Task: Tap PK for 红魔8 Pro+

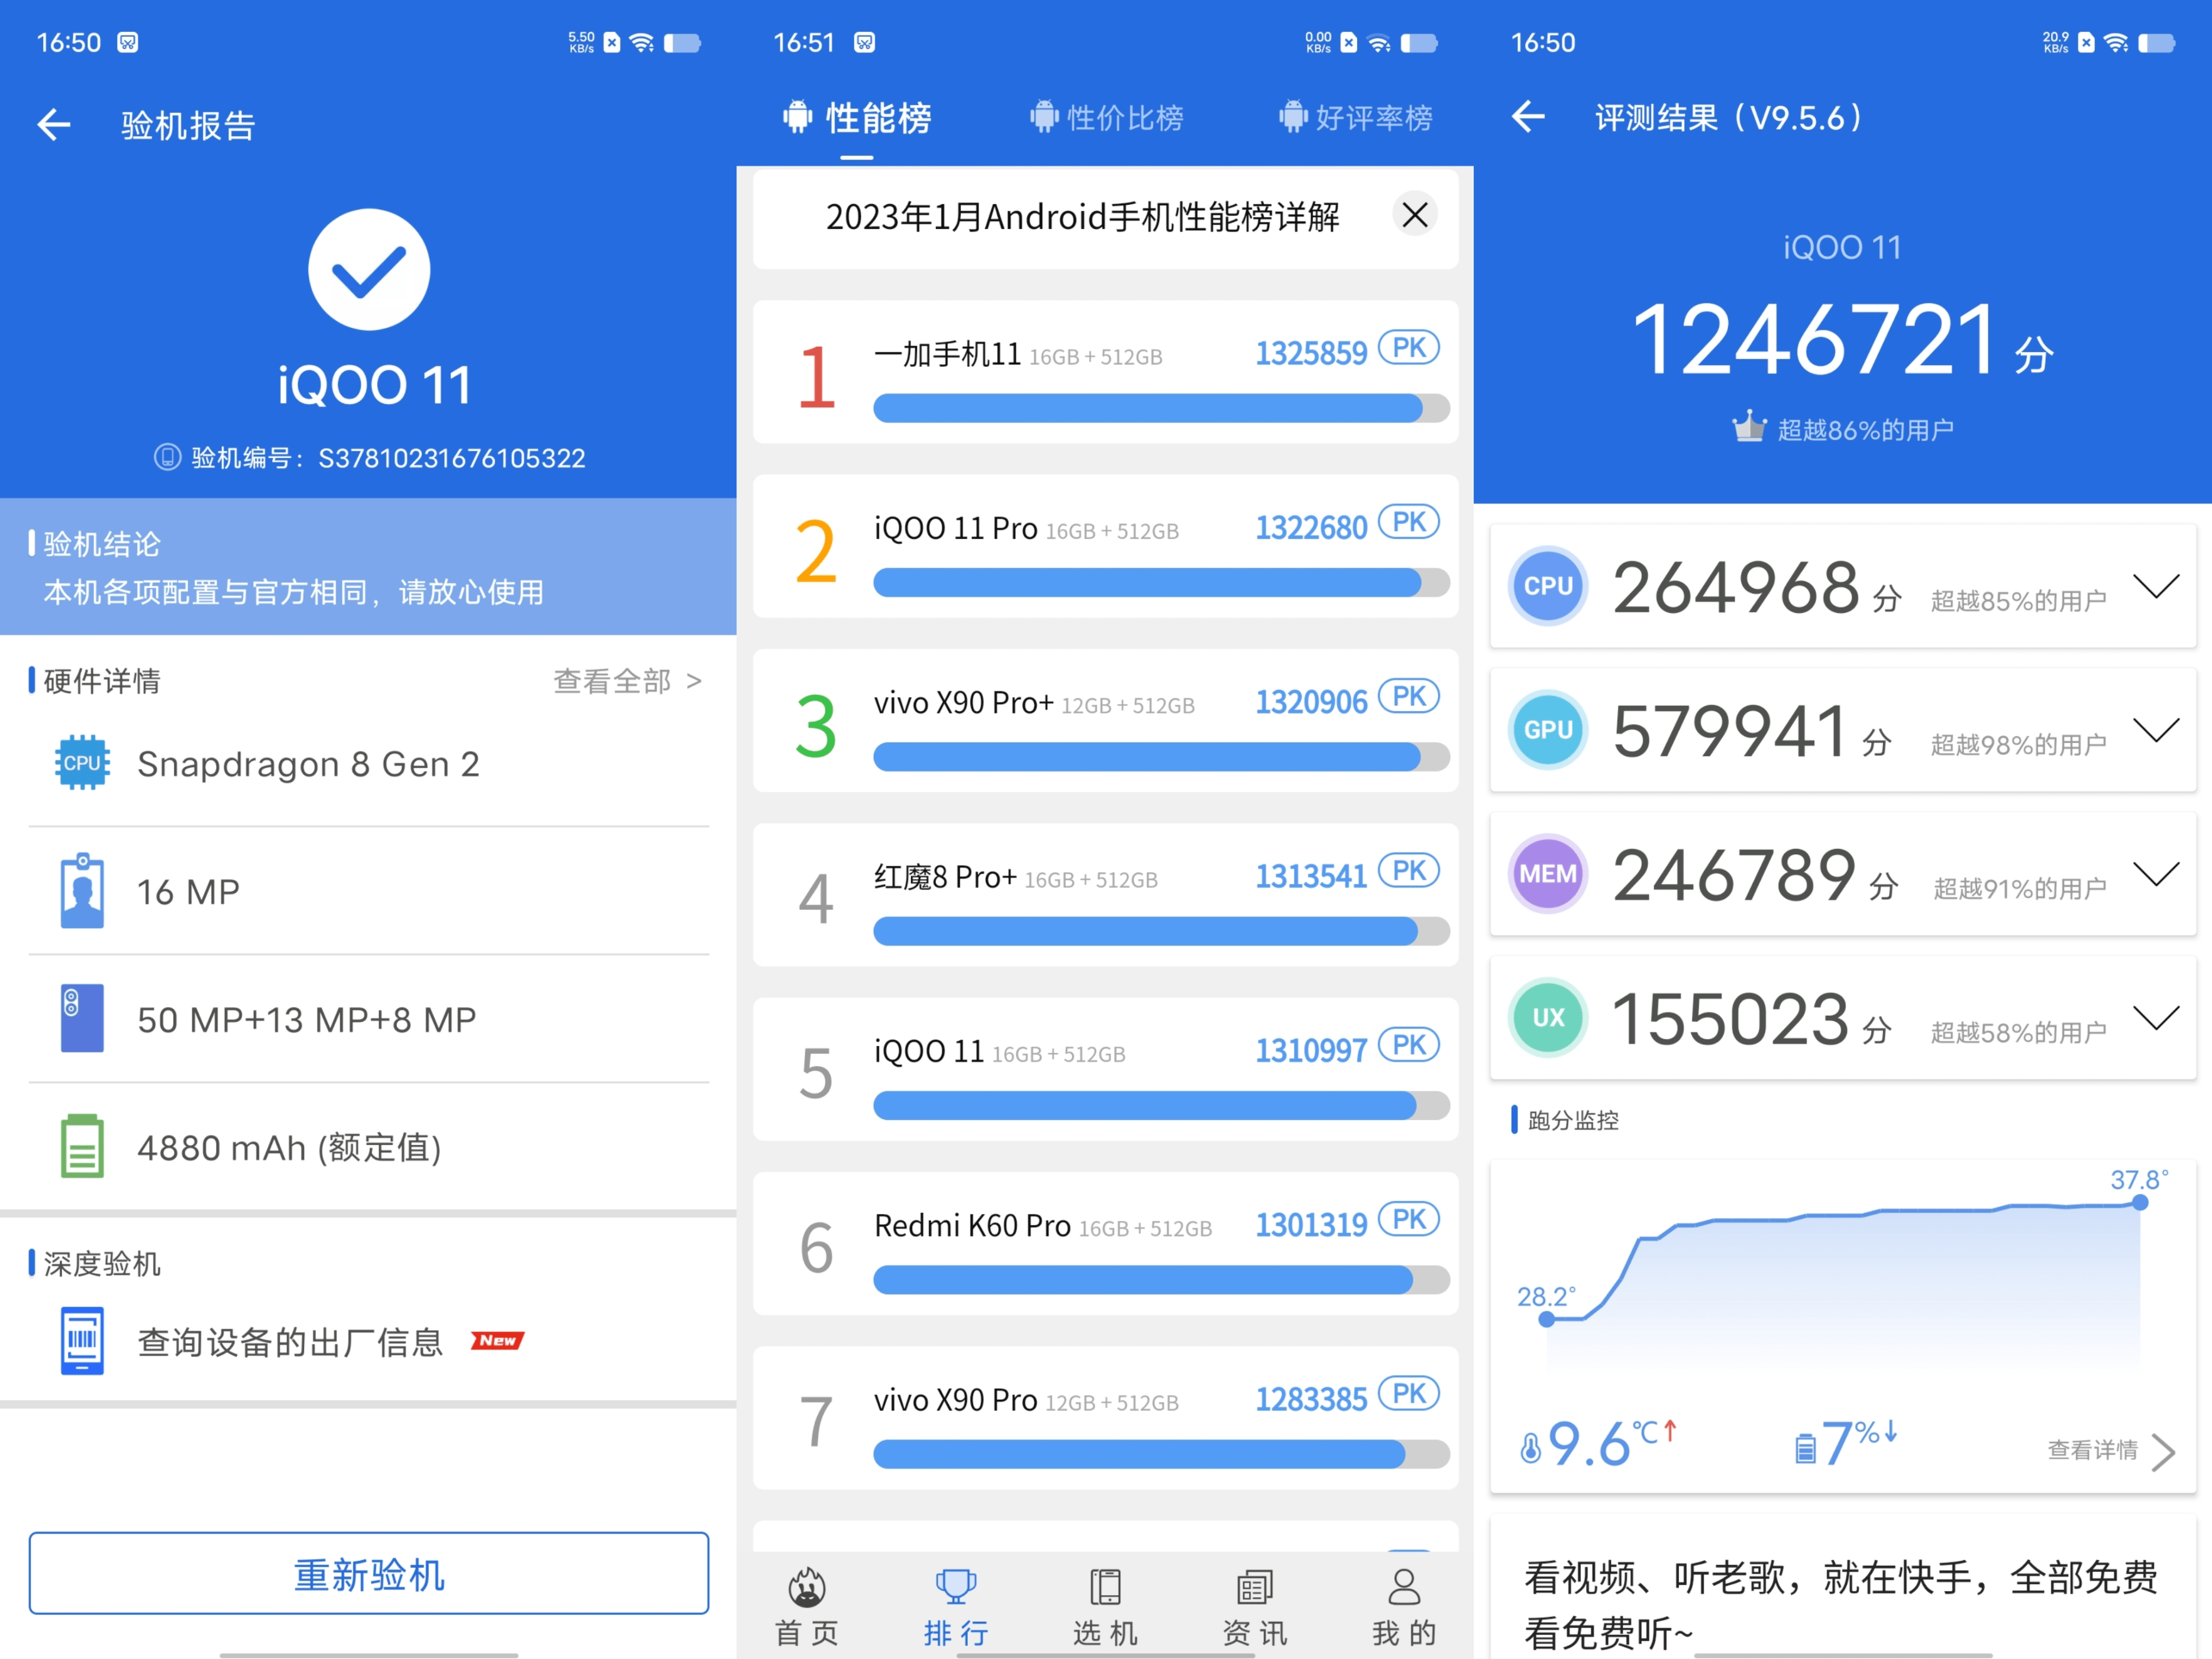Action: (1409, 871)
